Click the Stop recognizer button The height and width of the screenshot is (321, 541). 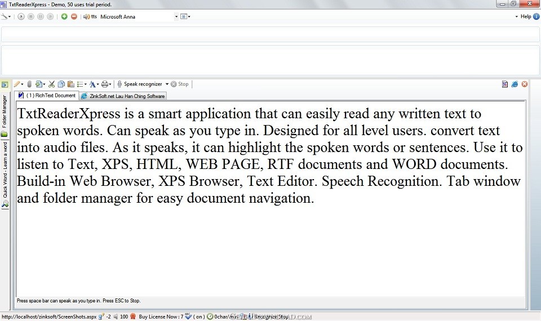(180, 84)
